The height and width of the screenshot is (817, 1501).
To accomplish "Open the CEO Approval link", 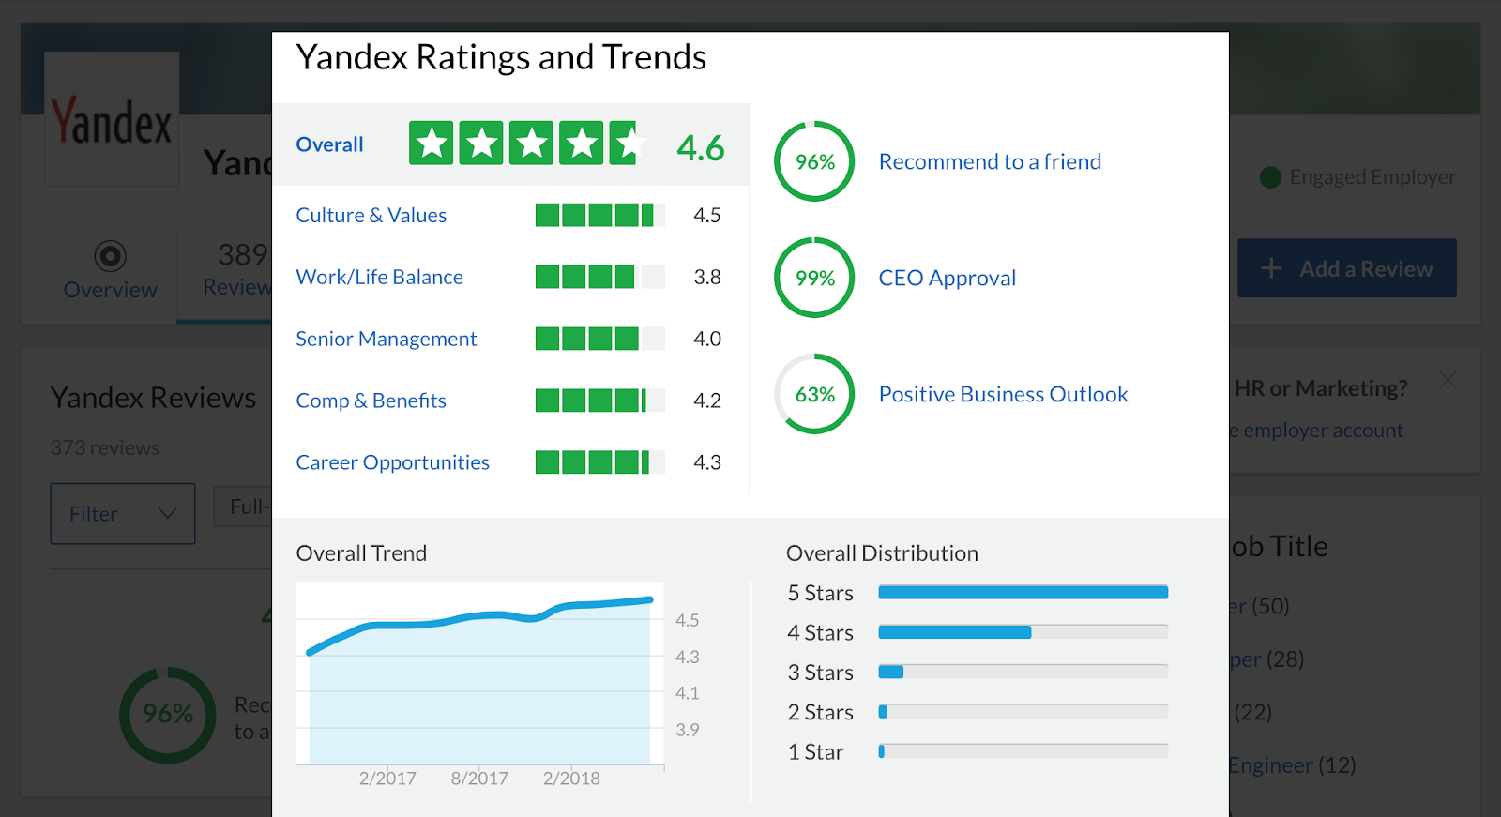I will (x=947, y=278).
